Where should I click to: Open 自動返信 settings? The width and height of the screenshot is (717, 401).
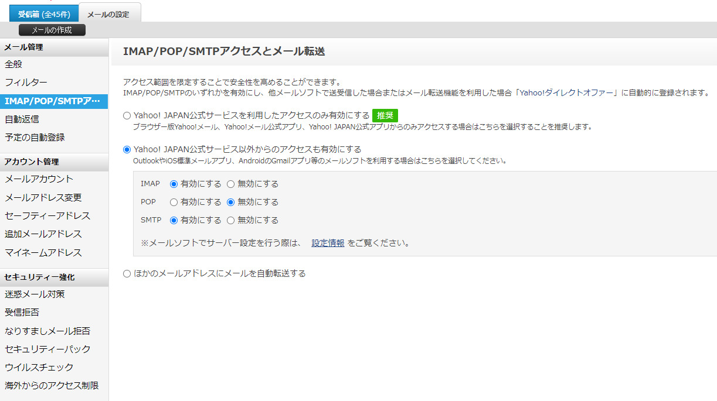click(22, 119)
